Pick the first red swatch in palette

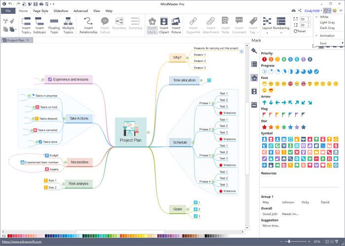coord(8,236)
